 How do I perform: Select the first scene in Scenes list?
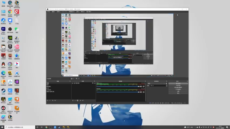[x=59, y=83]
